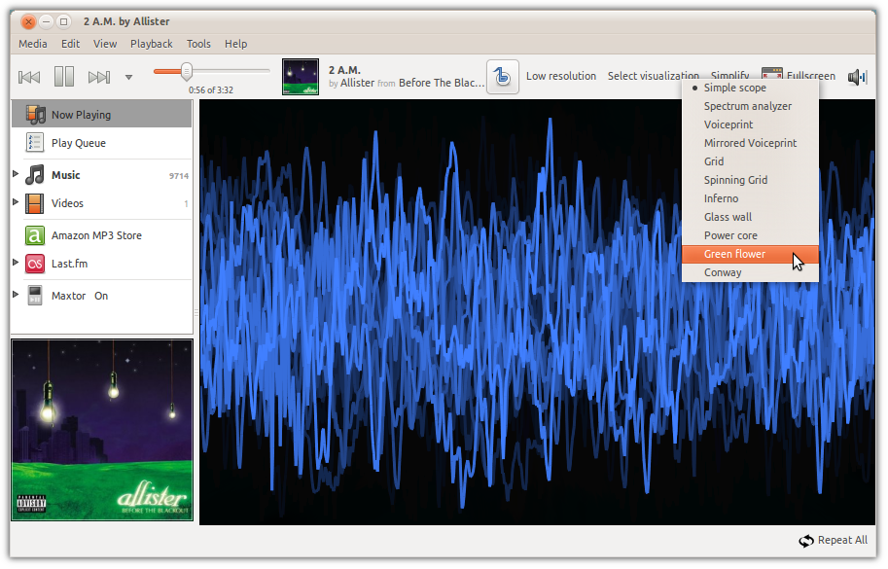Viewport: 888px width, 569px height.
Task: Pause the current song
Action: coord(64,77)
